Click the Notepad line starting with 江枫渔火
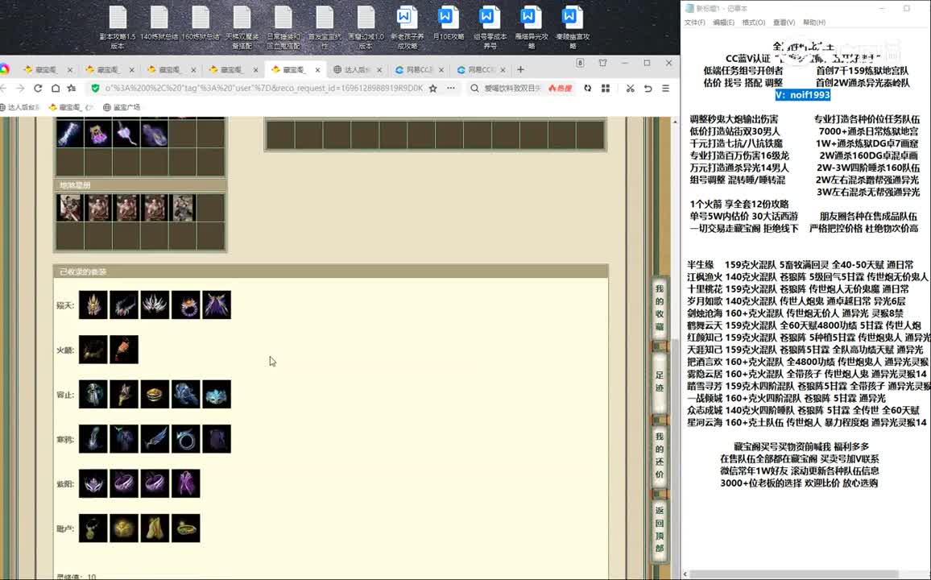 [808, 276]
